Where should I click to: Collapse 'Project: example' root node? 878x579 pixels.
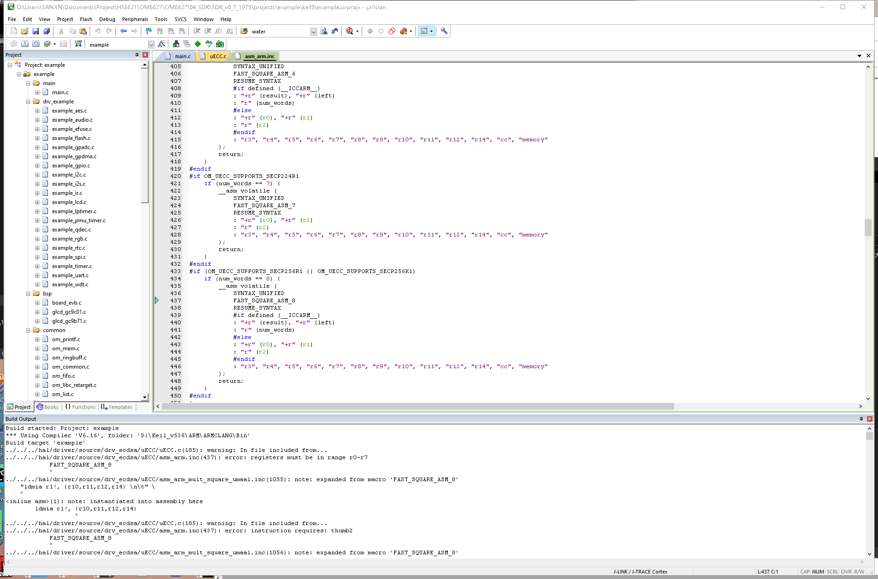[10, 65]
